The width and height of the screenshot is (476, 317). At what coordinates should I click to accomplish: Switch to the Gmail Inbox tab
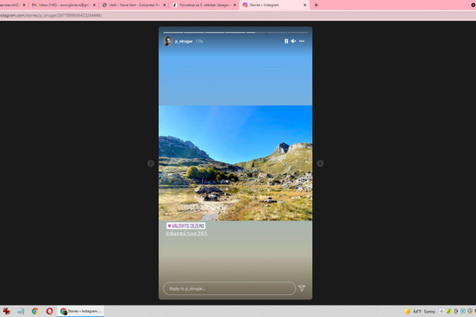tap(64, 5)
